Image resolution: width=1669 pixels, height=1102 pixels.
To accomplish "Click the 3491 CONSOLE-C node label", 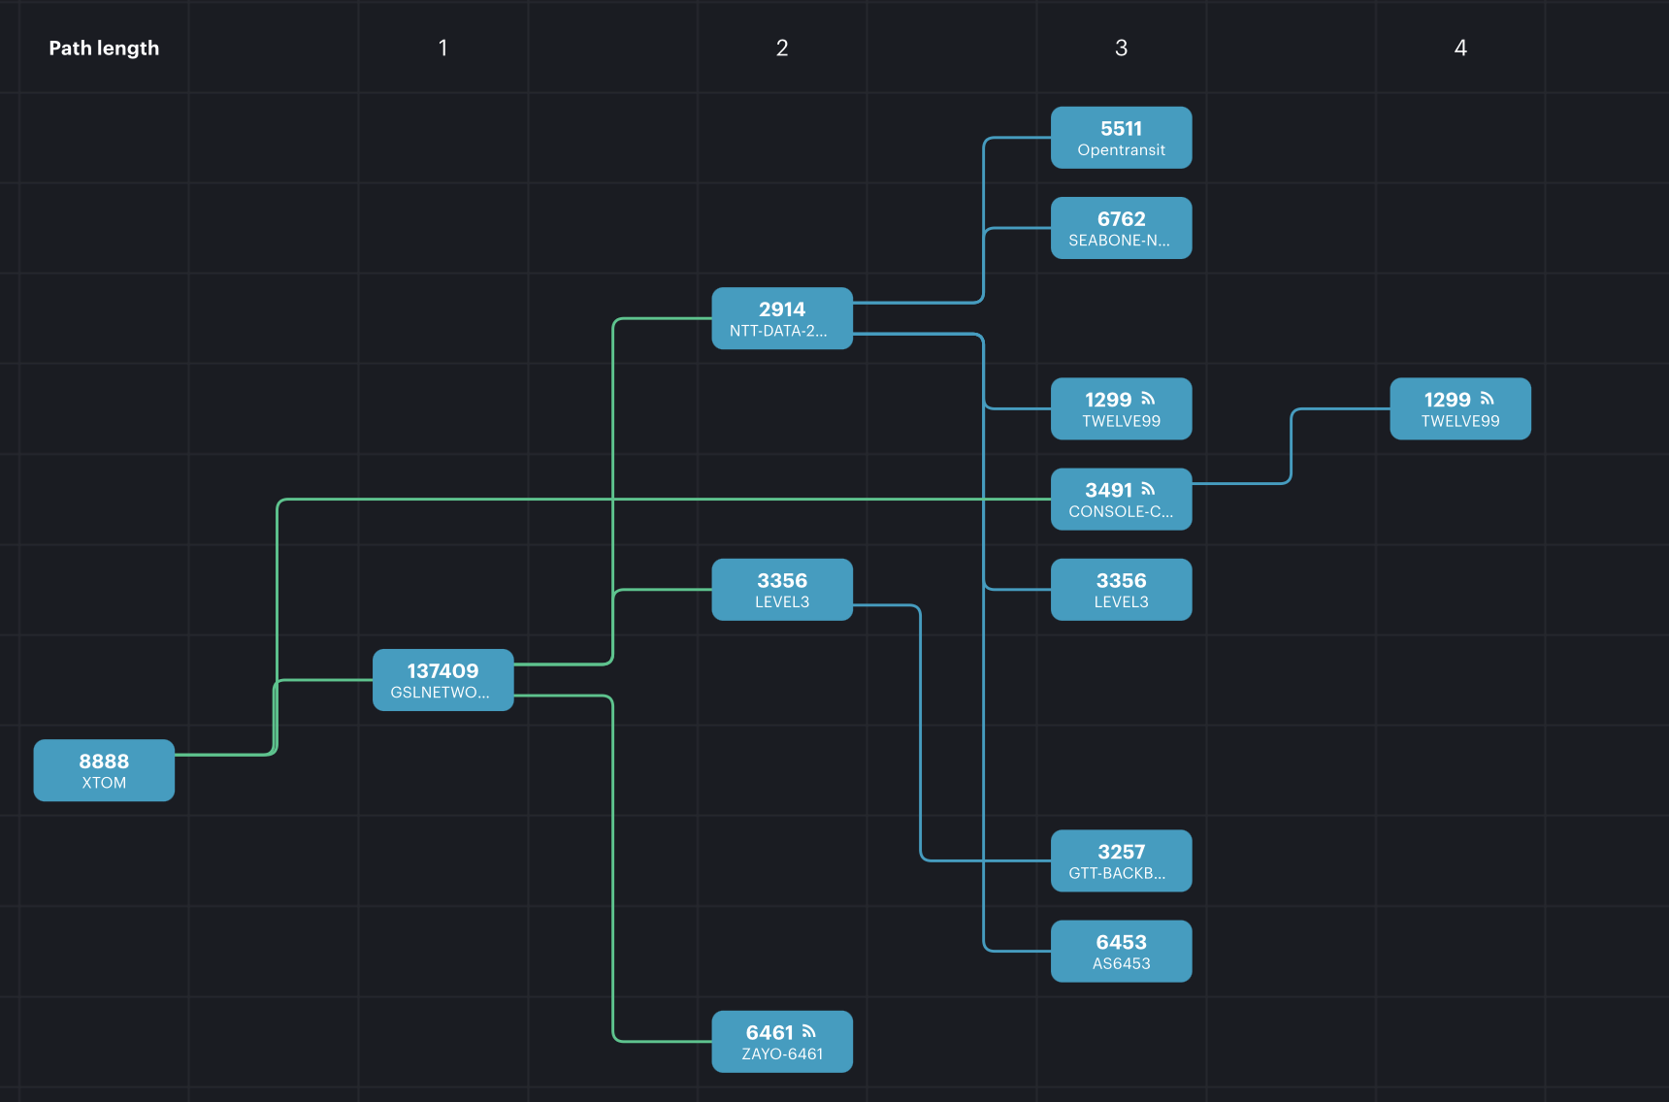I will click(1120, 511).
